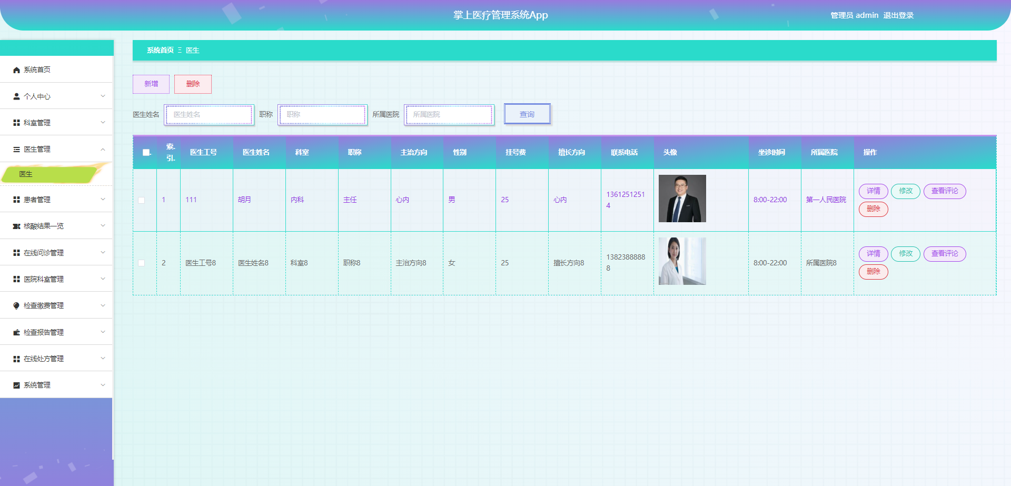
Task: Click the icon beside 检查报告管理
Action: (x=16, y=332)
